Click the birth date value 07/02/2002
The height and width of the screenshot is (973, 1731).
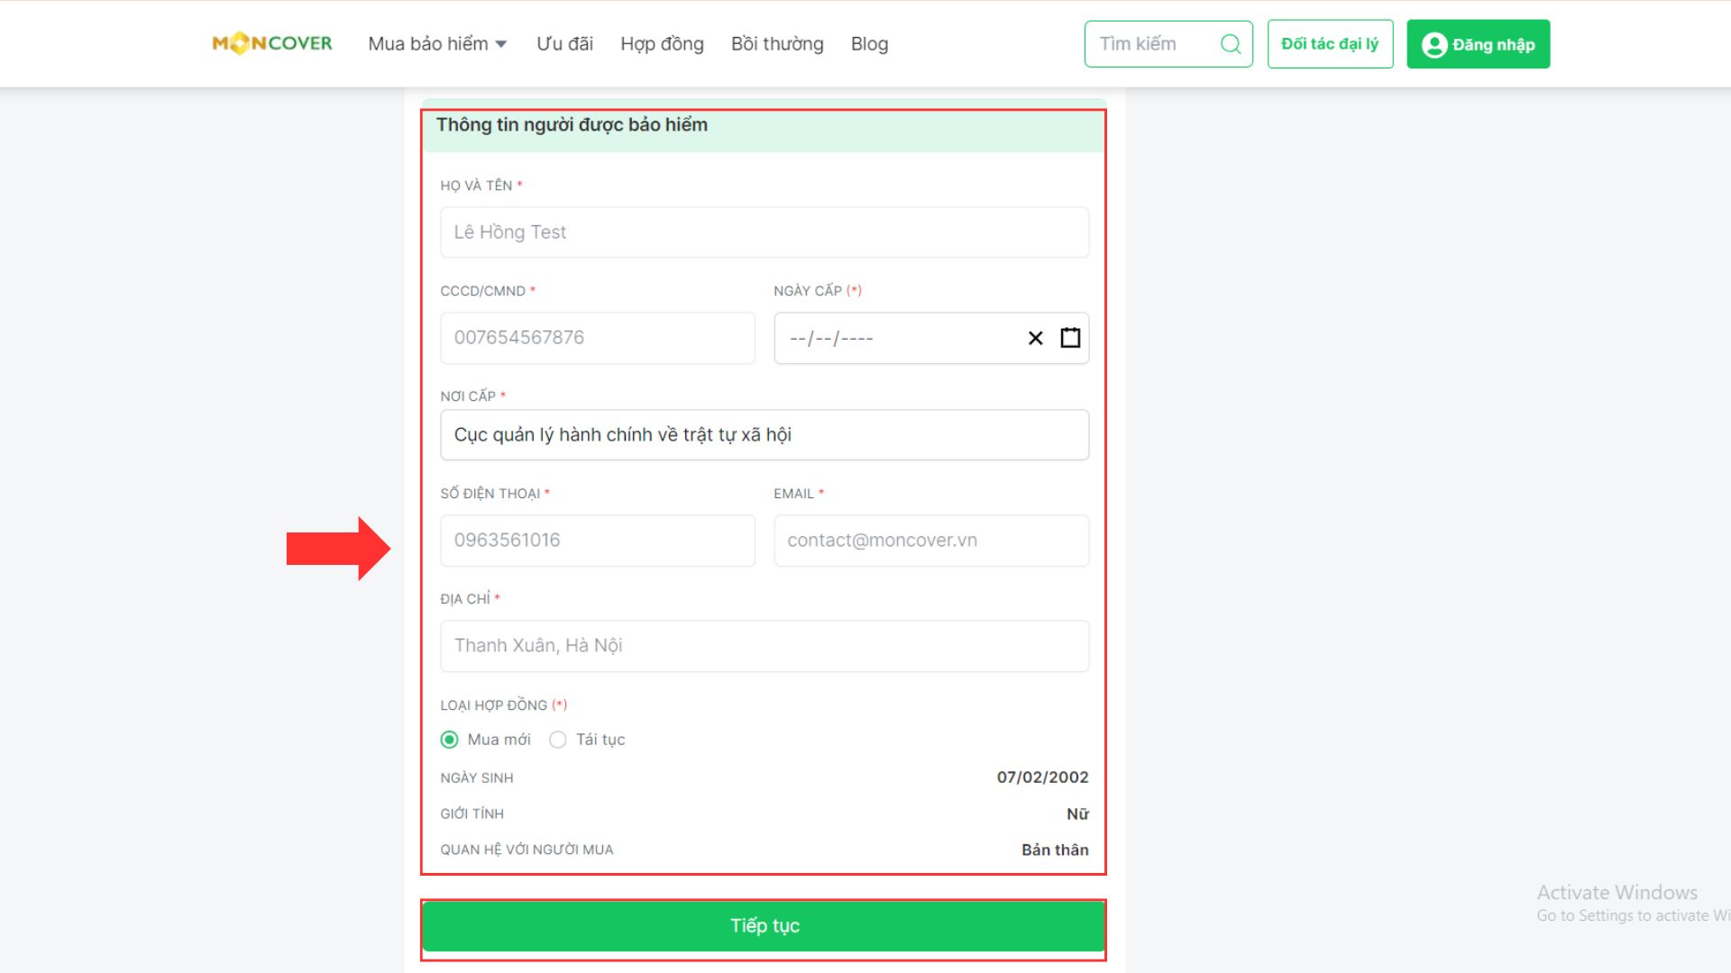(1042, 777)
